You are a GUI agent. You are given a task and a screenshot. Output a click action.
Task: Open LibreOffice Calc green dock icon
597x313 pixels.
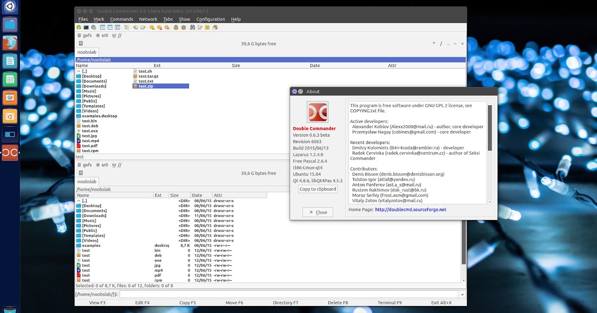click(x=10, y=79)
